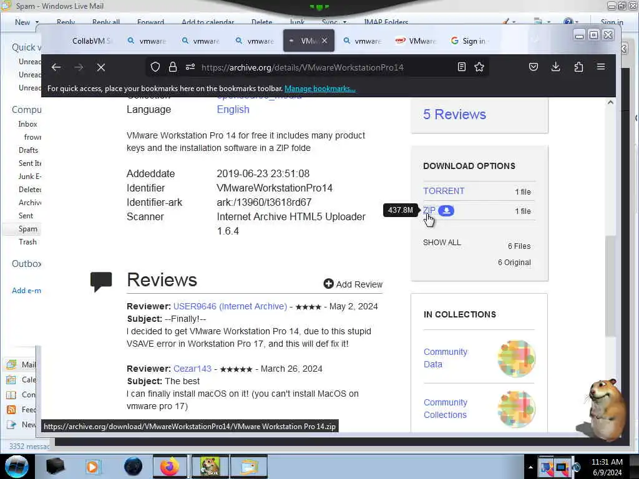Image resolution: width=639 pixels, height=479 pixels.
Task: Select Spam folder in Windows Live Mail
Action: click(x=27, y=229)
